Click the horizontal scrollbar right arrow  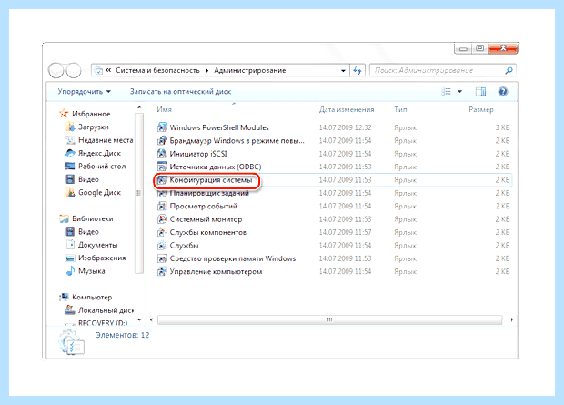(x=511, y=319)
